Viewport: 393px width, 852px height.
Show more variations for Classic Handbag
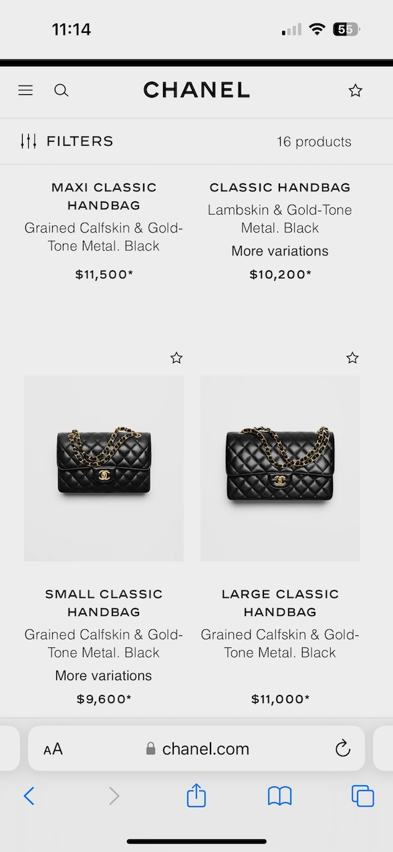coord(280,251)
